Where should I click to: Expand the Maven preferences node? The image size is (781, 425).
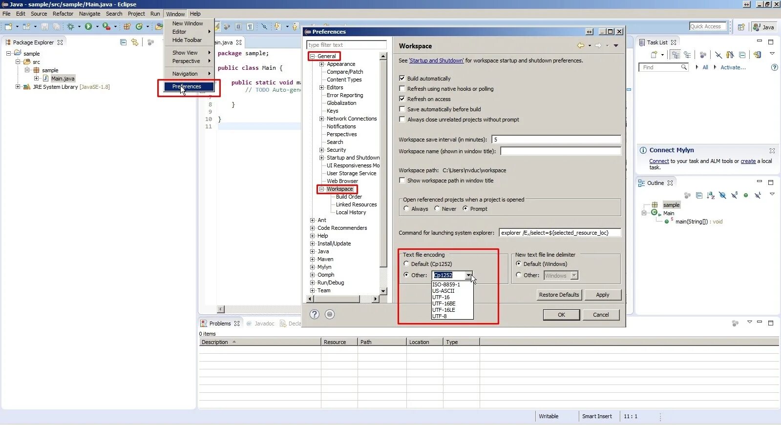(x=313, y=259)
